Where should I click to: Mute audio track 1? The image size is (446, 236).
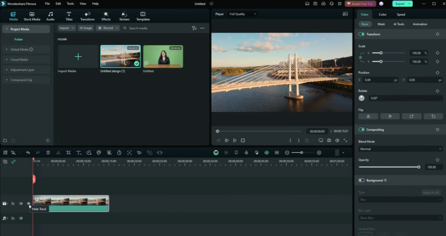(21, 218)
